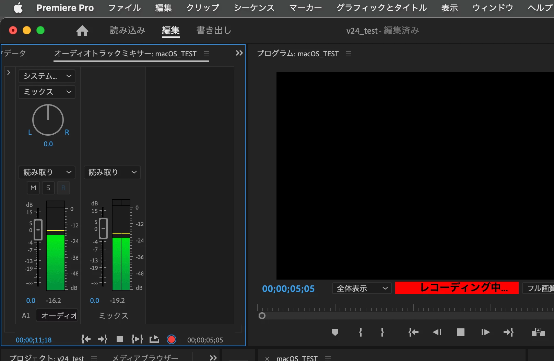Open the 編集 menu in the menu bar
This screenshot has width=554, height=361.
click(163, 8)
